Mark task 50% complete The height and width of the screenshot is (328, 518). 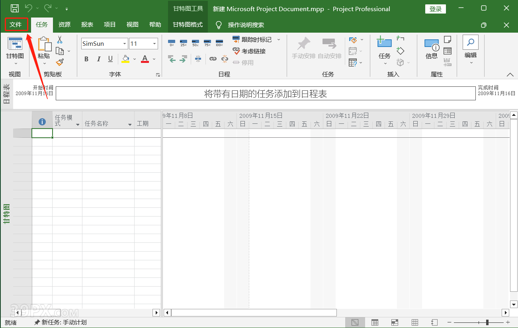click(195, 43)
